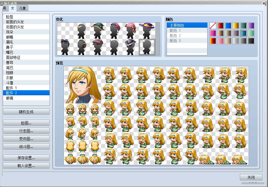
Task: Select 后面的头发 in the parts list
Action: click(x=26, y=27)
